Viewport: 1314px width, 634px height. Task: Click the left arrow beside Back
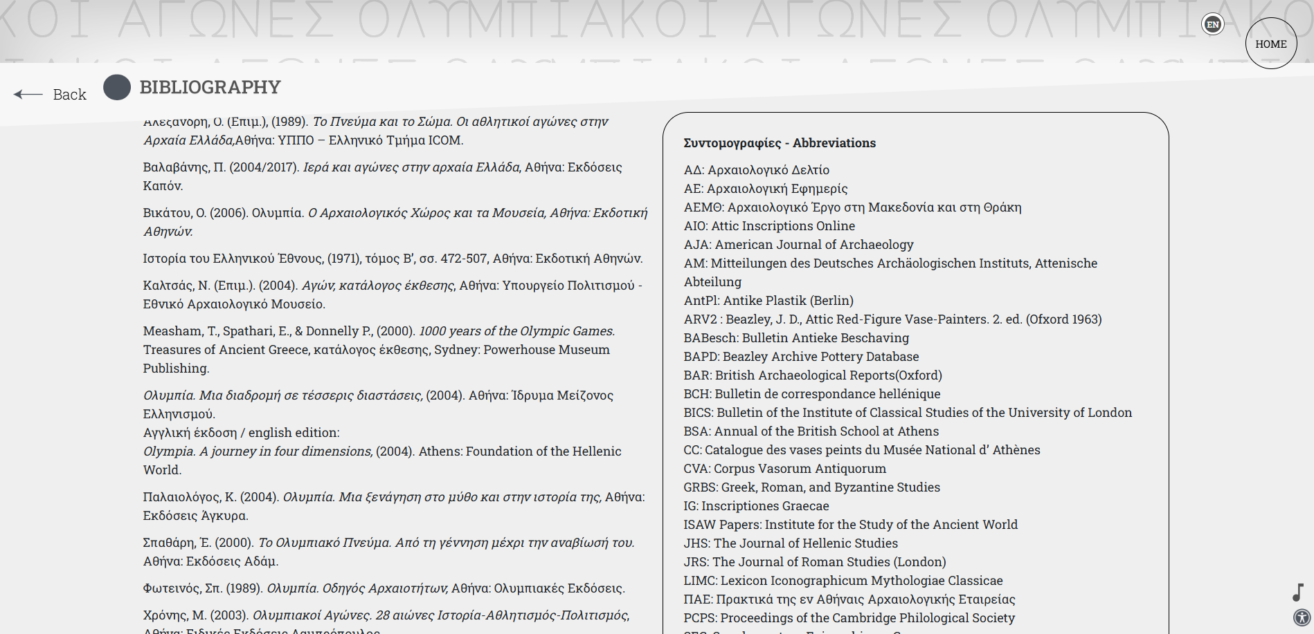tap(28, 95)
